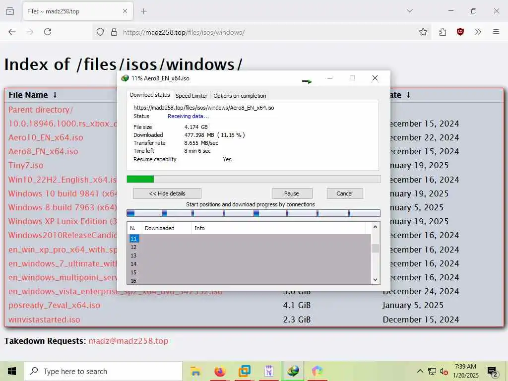Switch to Speed Limiter tab

tap(191, 96)
